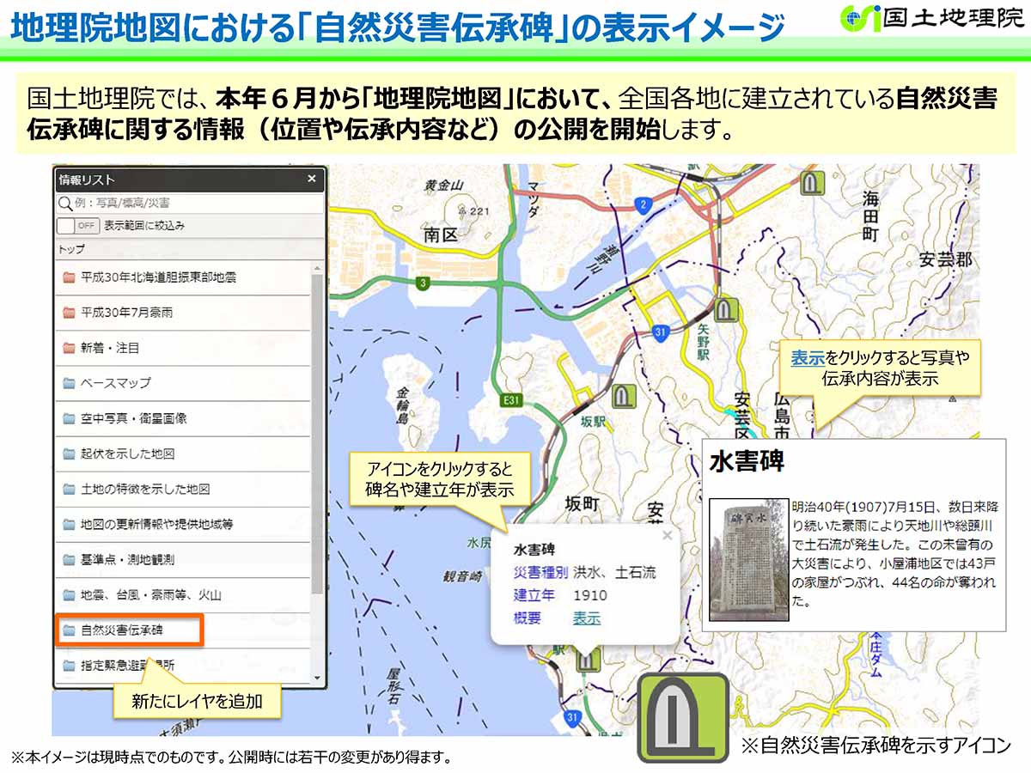Image resolution: width=1031 pixels, height=773 pixels.
Task: Click the 表示 link in the yellow callout
Action: 808,359
